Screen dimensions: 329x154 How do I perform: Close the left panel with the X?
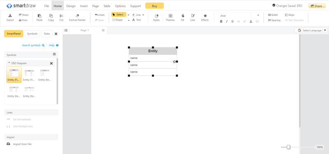(x=56, y=34)
